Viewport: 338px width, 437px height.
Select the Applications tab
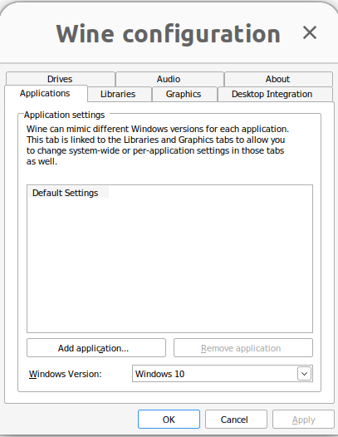pos(46,93)
